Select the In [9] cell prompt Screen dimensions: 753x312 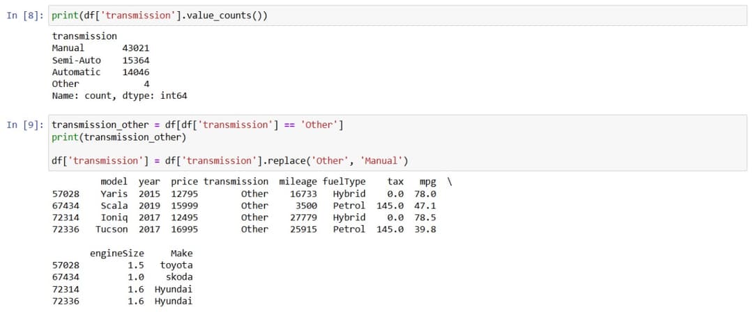point(26,125)
